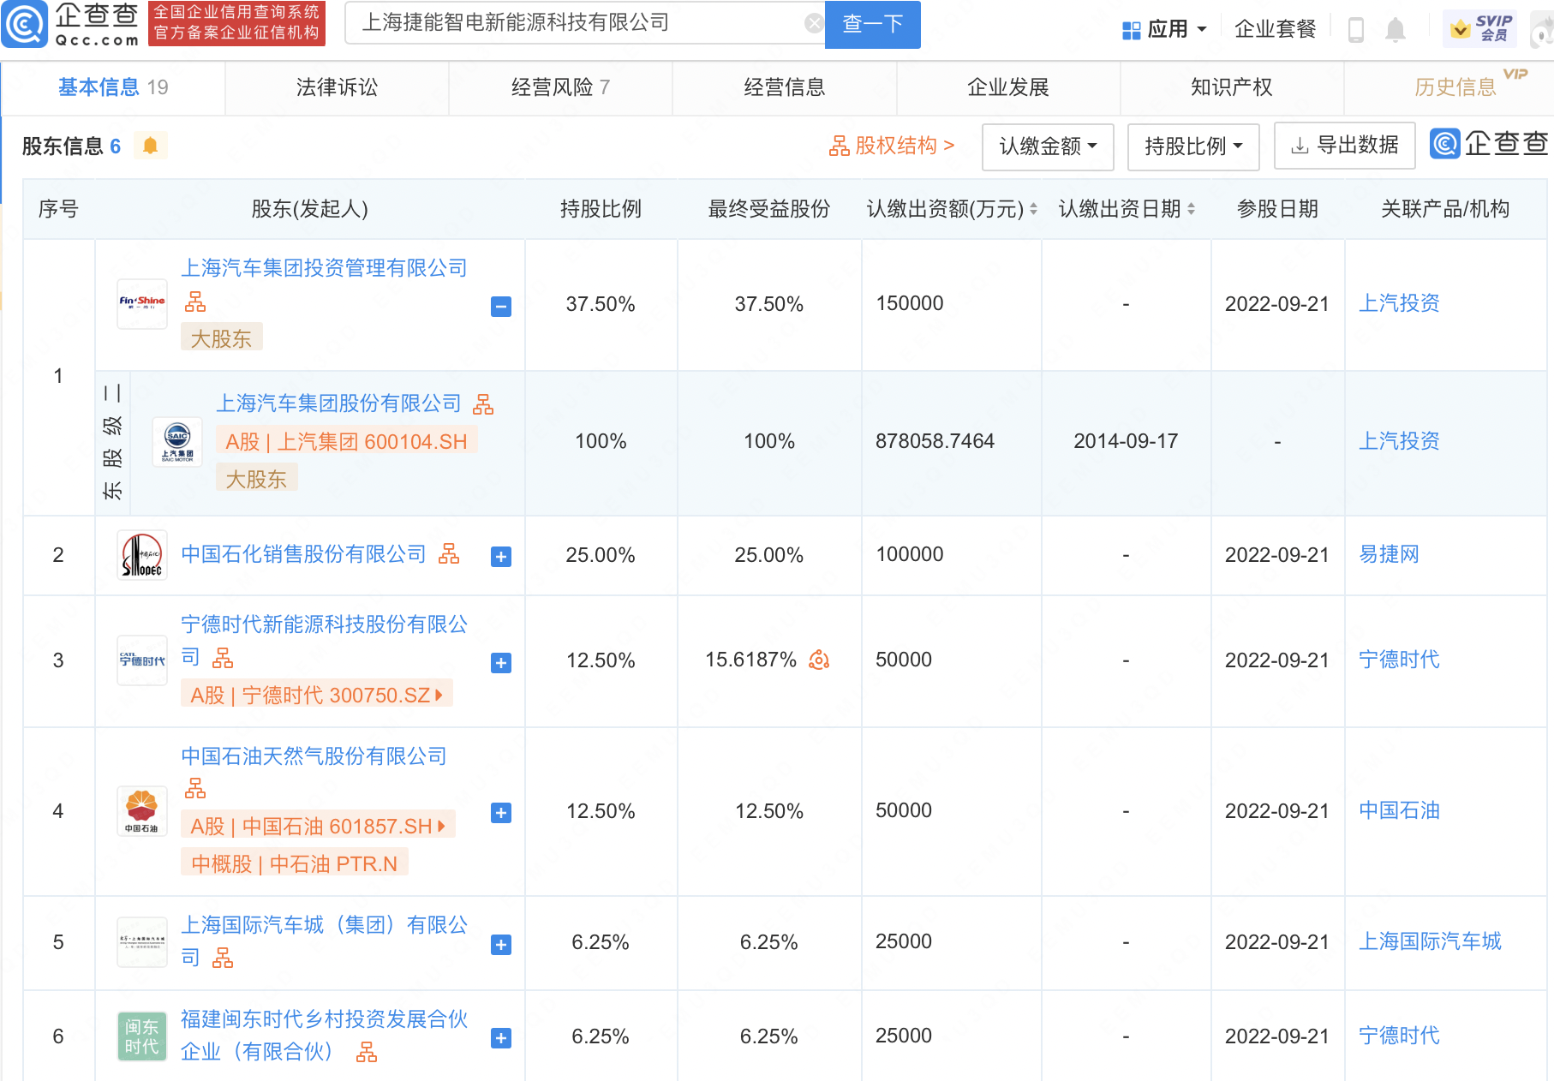Click the green 闽东时代 logo thumbnail
Image resolution: width=1554 pixels, height=1081 pixels.
[x=142, y=1036]
